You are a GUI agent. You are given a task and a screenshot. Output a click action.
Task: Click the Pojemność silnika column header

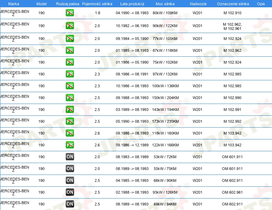pyautogui.click(x=97, y=4)
